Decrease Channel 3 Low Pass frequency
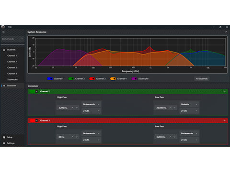This screenshot has height=172, width=230. pos(174,137)
